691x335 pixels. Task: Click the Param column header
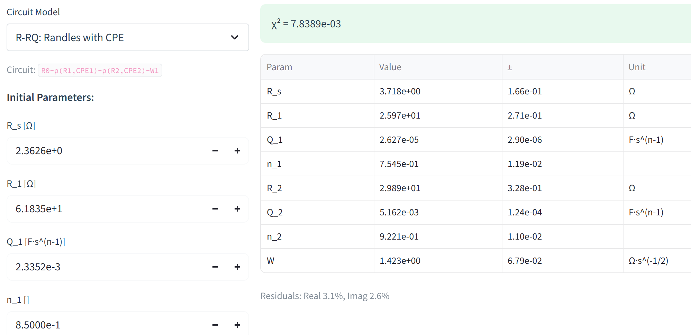[279, 67]
